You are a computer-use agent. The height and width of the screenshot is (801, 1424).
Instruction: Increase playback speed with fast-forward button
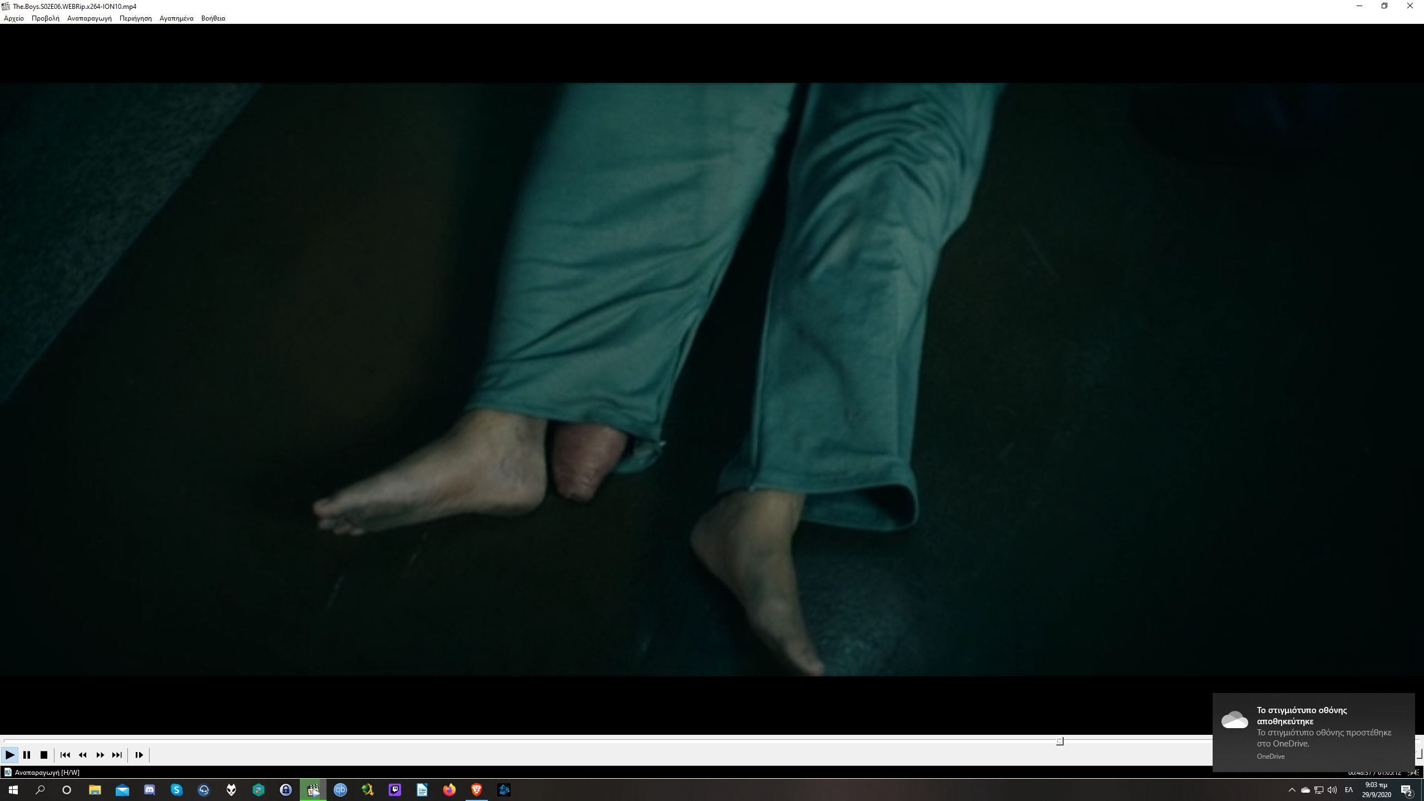point(100,755)
